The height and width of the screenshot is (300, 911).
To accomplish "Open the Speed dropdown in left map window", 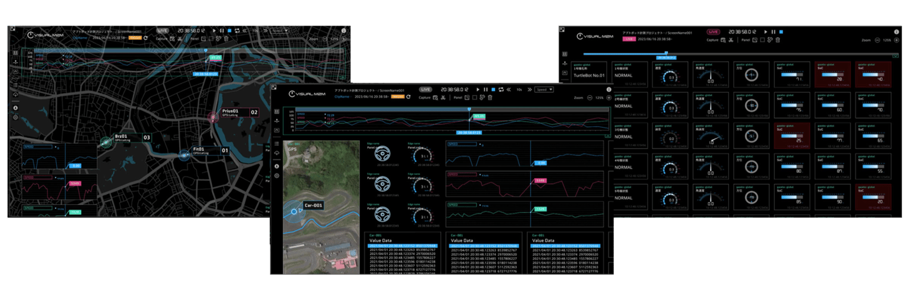I will (279, 31).
